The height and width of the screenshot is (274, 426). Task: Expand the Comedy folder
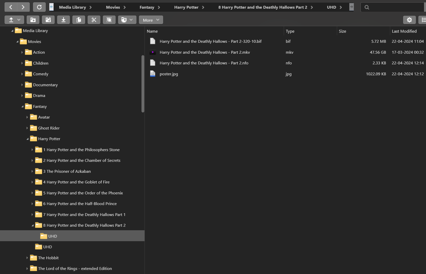(22, 74)
